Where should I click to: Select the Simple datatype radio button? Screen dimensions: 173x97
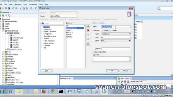click(103, 30)
